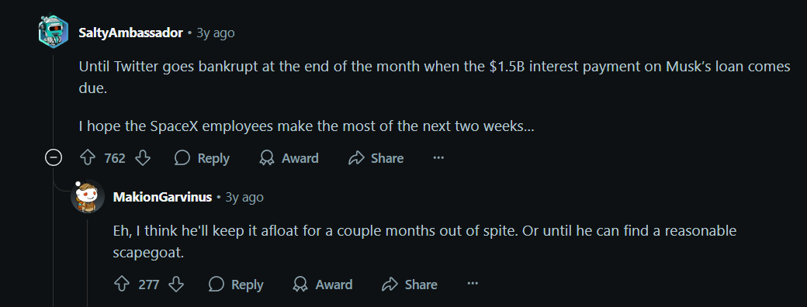807x307 pixels.
Task: Open more options for MakionGarvinus's comment
Action: [x=473, y=285]
